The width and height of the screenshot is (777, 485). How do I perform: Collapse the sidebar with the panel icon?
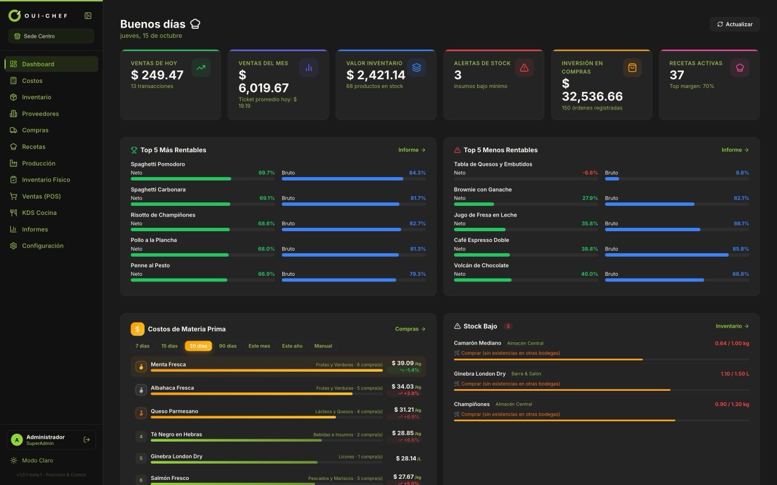[88, 16]
